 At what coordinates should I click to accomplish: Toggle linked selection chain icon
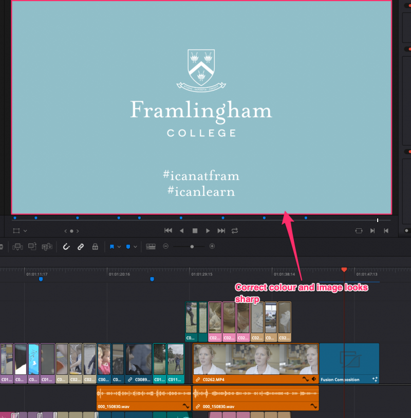(81, 247)
